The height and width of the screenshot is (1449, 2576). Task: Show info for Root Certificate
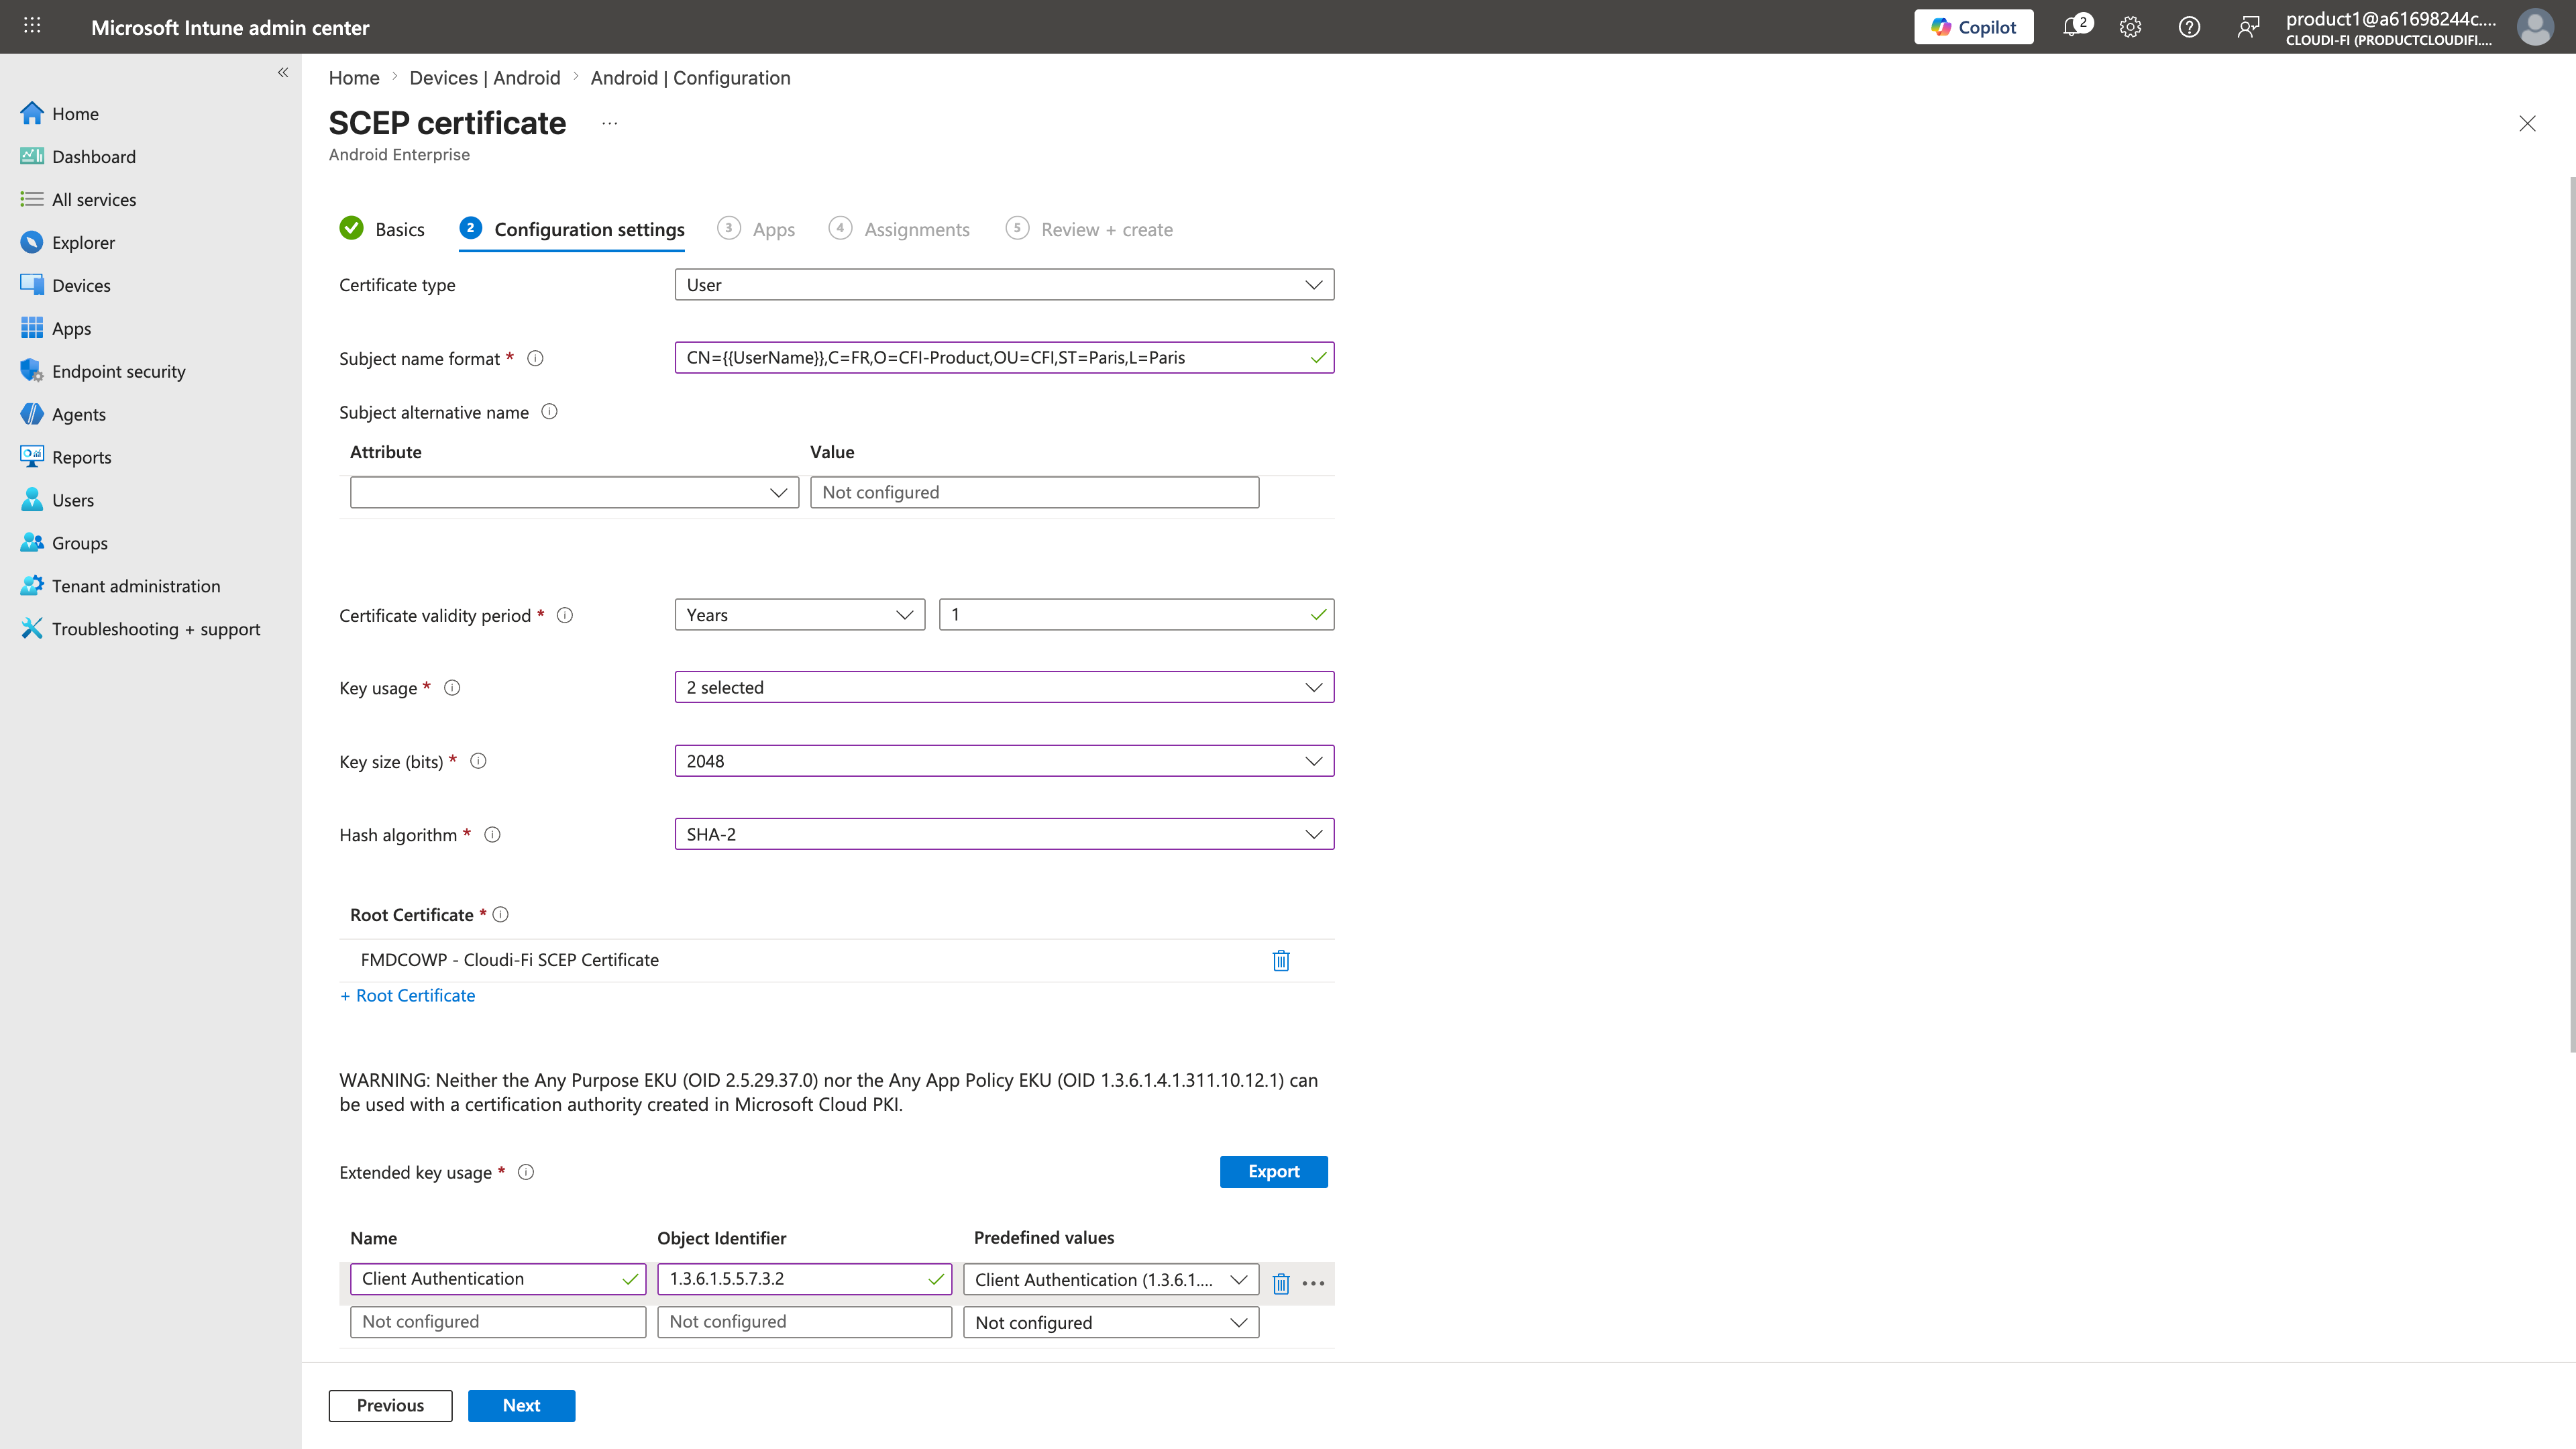coord(501,914)
